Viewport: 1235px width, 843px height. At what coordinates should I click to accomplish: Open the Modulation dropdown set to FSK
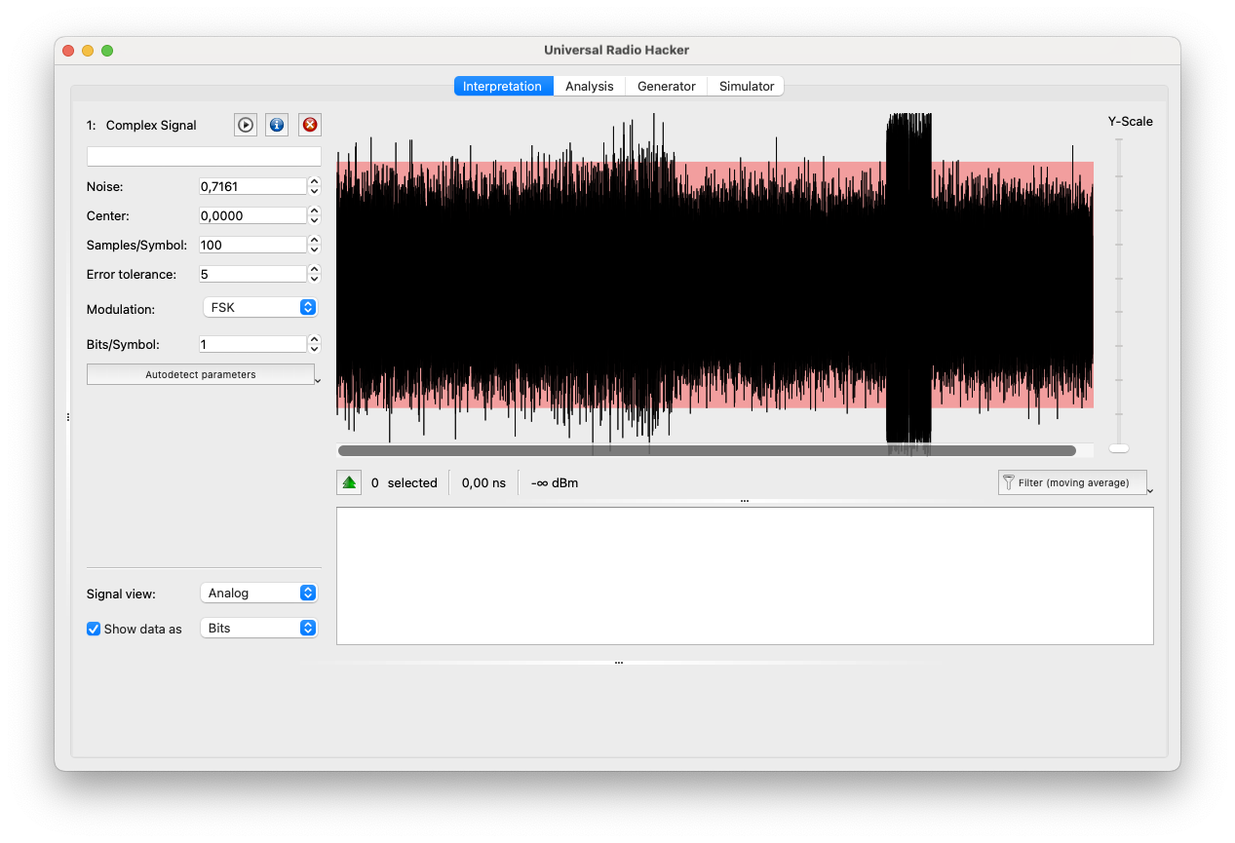coord(259,307)
